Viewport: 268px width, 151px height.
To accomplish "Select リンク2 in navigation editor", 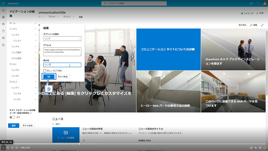I will pyautogui.click(x=15, y=35).
